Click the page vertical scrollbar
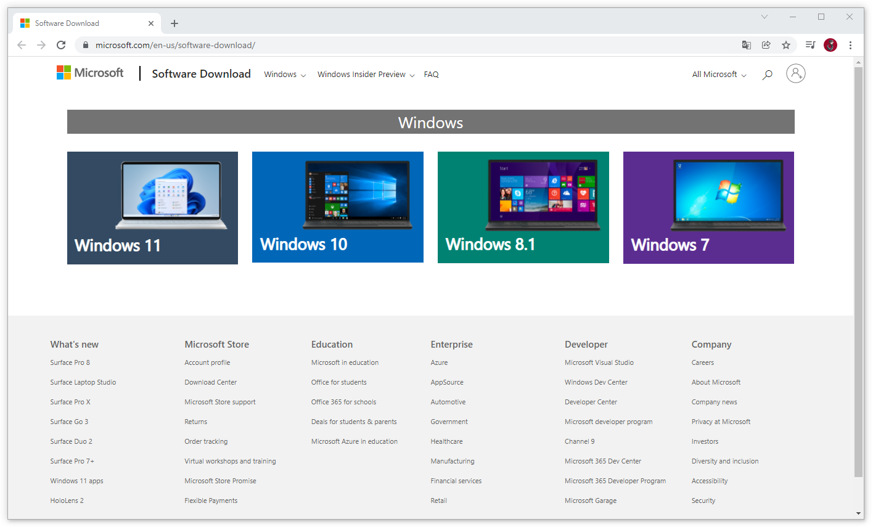873x527 pixels. (x=858, y=271)
